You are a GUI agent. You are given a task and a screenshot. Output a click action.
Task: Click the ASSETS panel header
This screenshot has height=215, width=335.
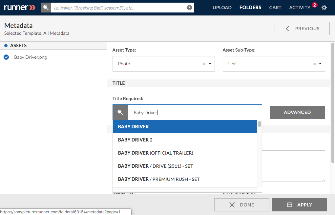53,46
